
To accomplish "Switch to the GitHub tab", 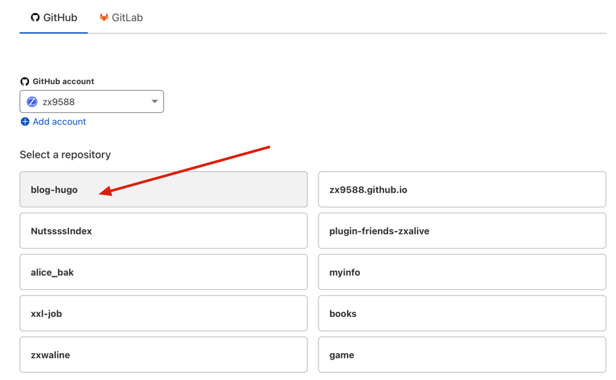I will click(54, 18).
